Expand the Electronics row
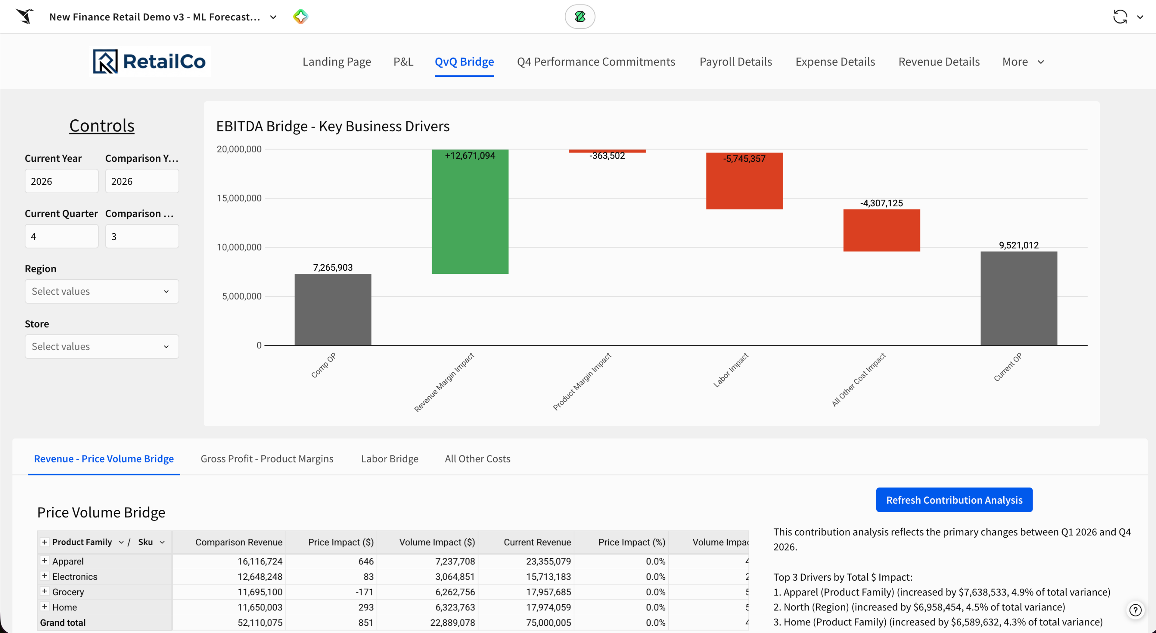 45,576
